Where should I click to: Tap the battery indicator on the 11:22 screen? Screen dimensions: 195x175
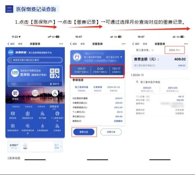(58, 37)
